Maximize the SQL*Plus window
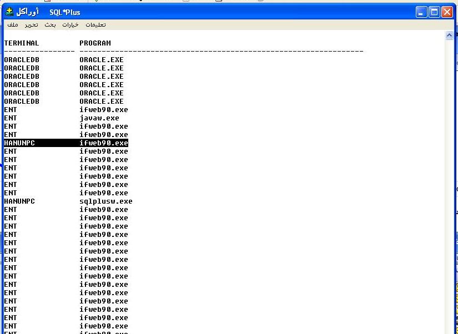The image size is (458, 334). click(x=435, y=12)
